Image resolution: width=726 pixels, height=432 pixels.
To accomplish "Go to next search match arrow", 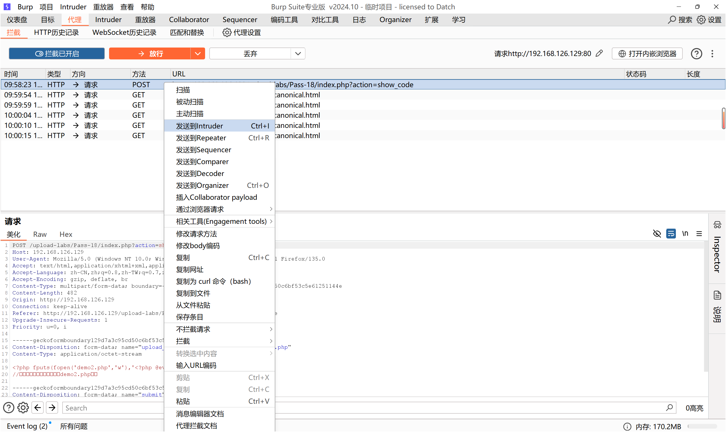I will coord(52,408).
